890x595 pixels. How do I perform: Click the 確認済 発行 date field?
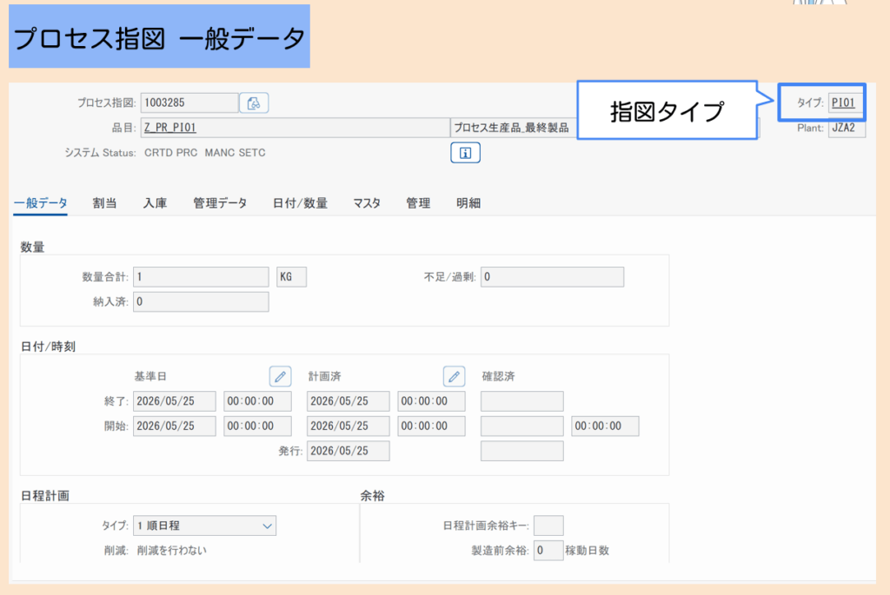pyautogui.click(x=522, y=451)
